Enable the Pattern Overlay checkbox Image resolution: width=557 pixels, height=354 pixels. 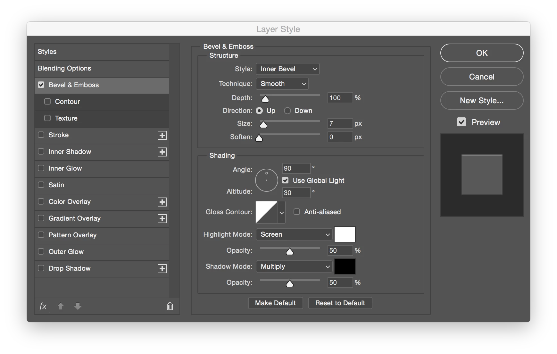tap(41, 235)
